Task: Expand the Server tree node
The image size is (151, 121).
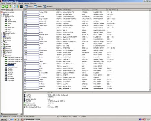Action: 2,35
